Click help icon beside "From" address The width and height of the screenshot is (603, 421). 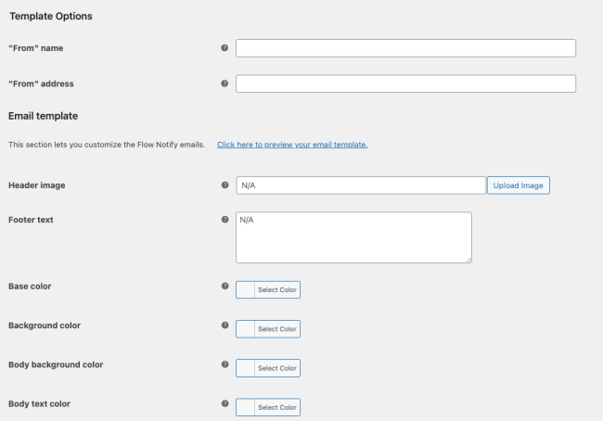click(x=225, y=83)
